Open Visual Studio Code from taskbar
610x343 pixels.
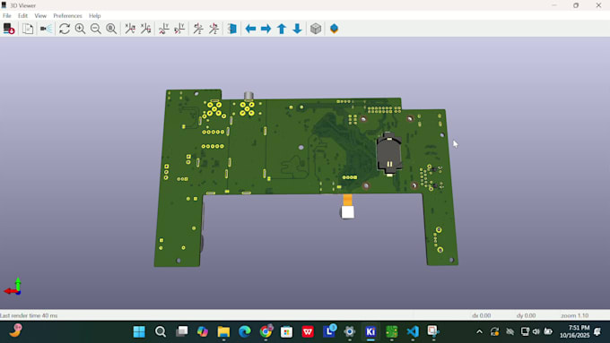(413, 331)
